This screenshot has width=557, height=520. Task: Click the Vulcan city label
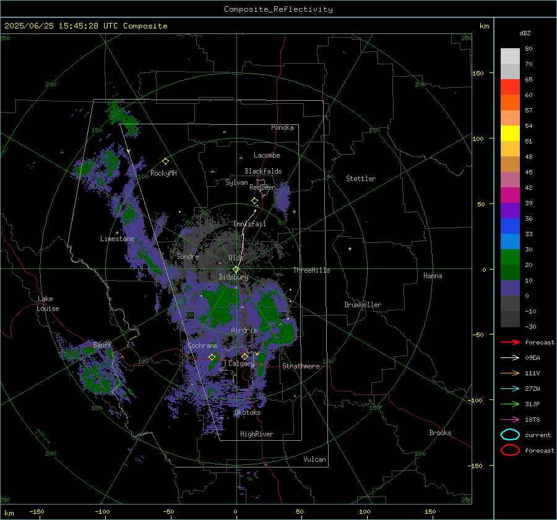pyautogui.click(x=315, y=459)
